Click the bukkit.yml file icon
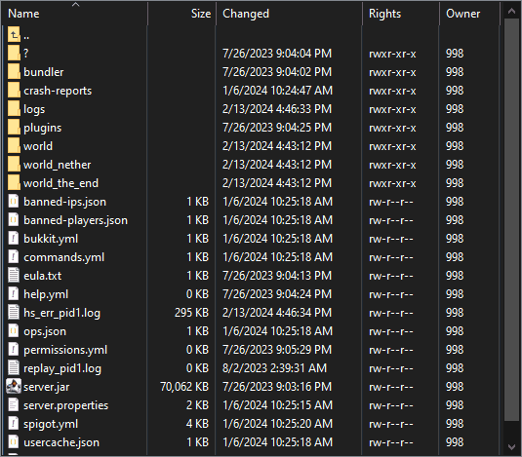The width and height of the screenshot is (522, 457). pos(14,239)
